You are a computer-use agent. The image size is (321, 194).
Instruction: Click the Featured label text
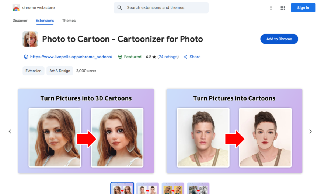pos(133,57)
